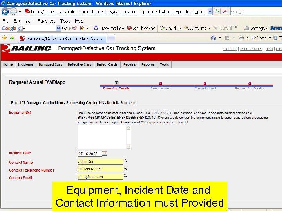Click the browser Forward arrow button
Image resolution: width=282 pixels, height=211 pixels.
pos(13,12)
